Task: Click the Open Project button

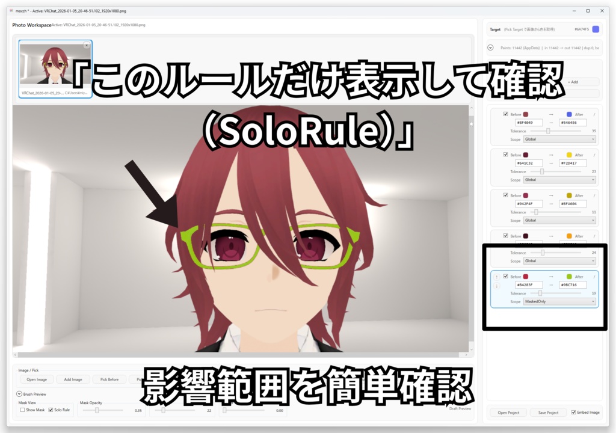Action: tap(508, 412)
